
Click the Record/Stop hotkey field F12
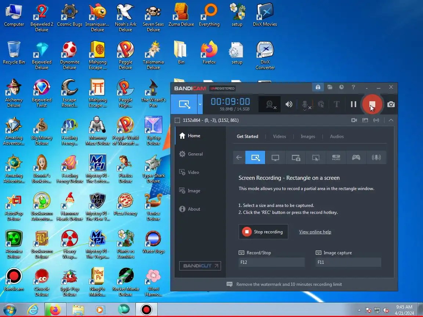click(x=271, y=262)
